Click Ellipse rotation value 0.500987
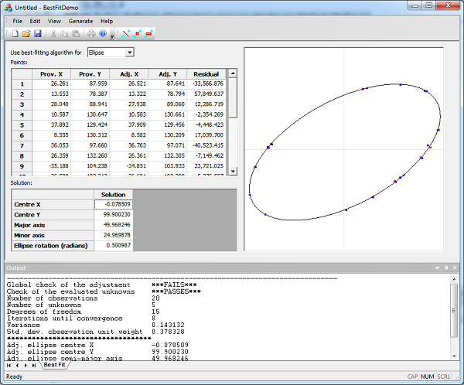 point(114,245)
